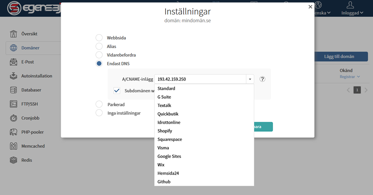Choose Quickbutik from the list
The width and height of the screenshot is (373, 195).
coord(204,114)
